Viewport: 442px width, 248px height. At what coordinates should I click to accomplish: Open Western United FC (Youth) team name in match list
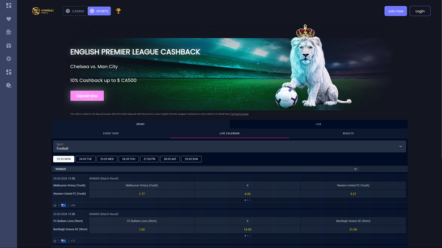(70, 194)
